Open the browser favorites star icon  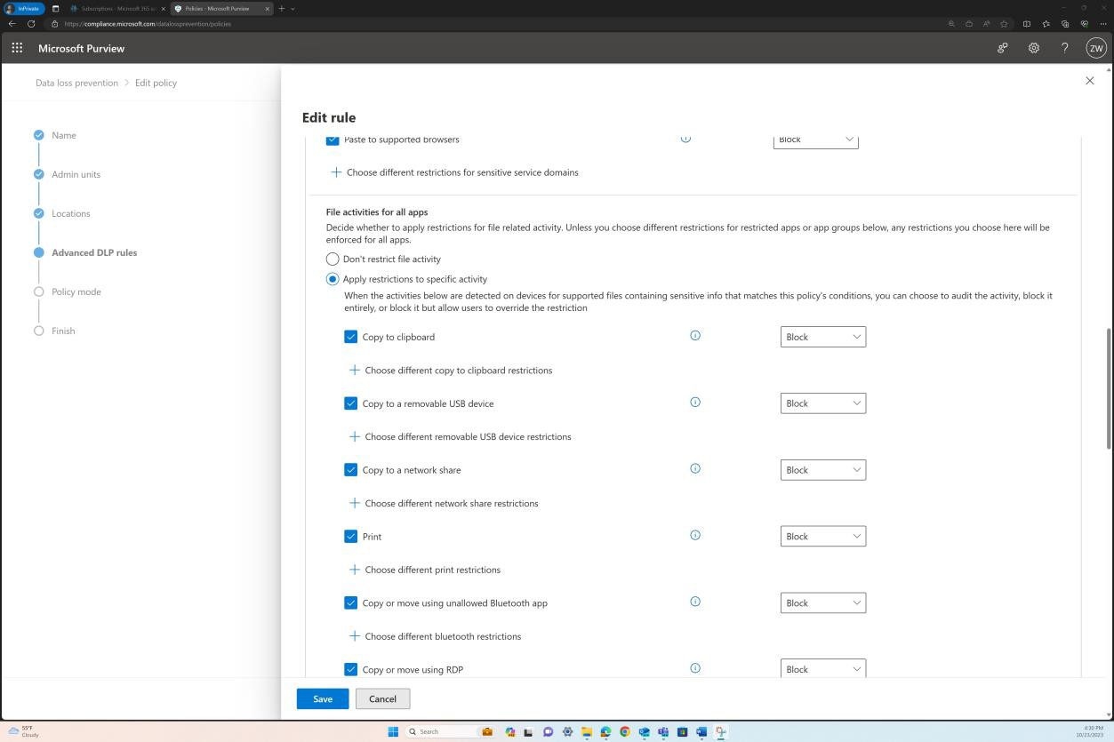[1003, 24]
